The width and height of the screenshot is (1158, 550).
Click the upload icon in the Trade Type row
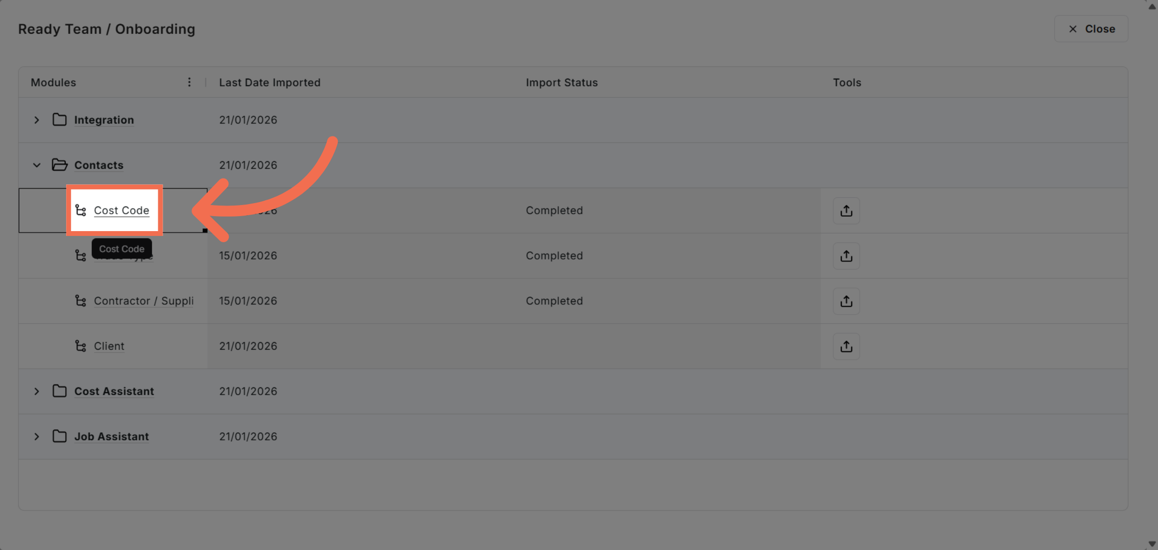pos(846,256)
